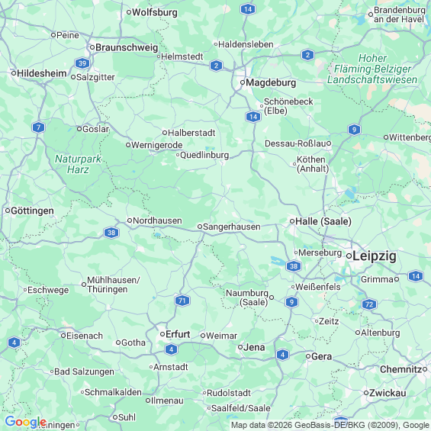431x431 pixels.
Task: Click the Halle (Saale) label
Action: (323, 221)
